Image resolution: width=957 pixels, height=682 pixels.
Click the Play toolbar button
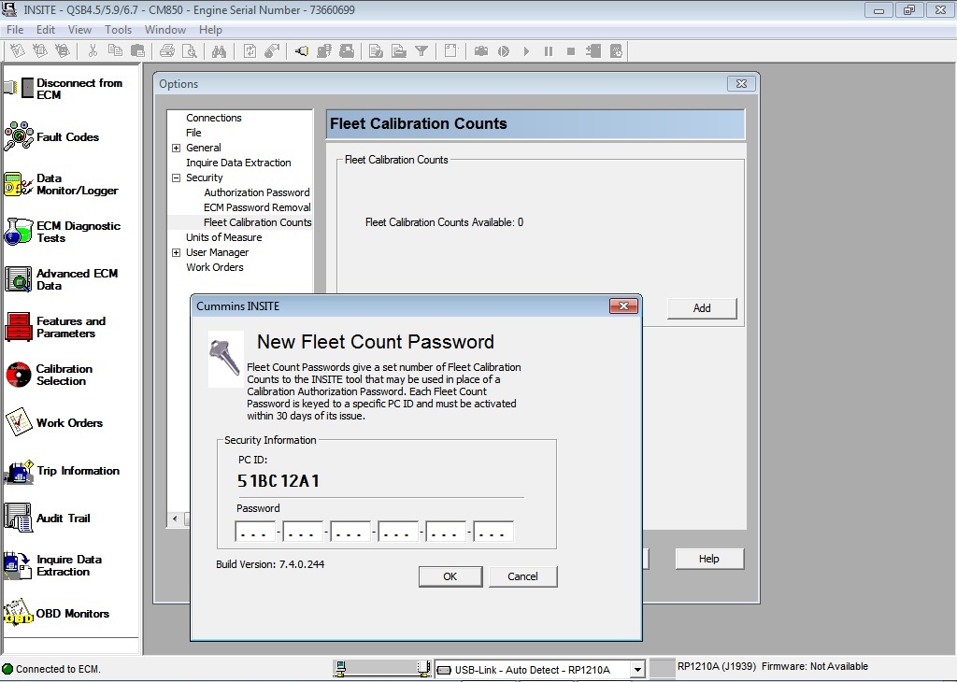pyautogui.click(x=526, y=51)
